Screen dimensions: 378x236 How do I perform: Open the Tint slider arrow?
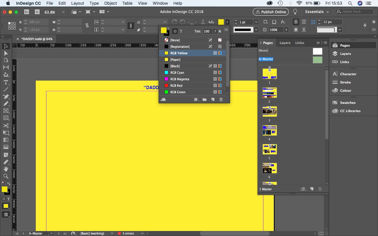click(216, 31)
